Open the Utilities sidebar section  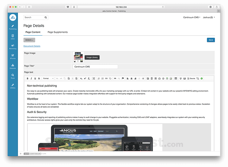click(x=12, y=86)
